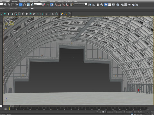Click the first help question mark icon

(x=56, y=14)
